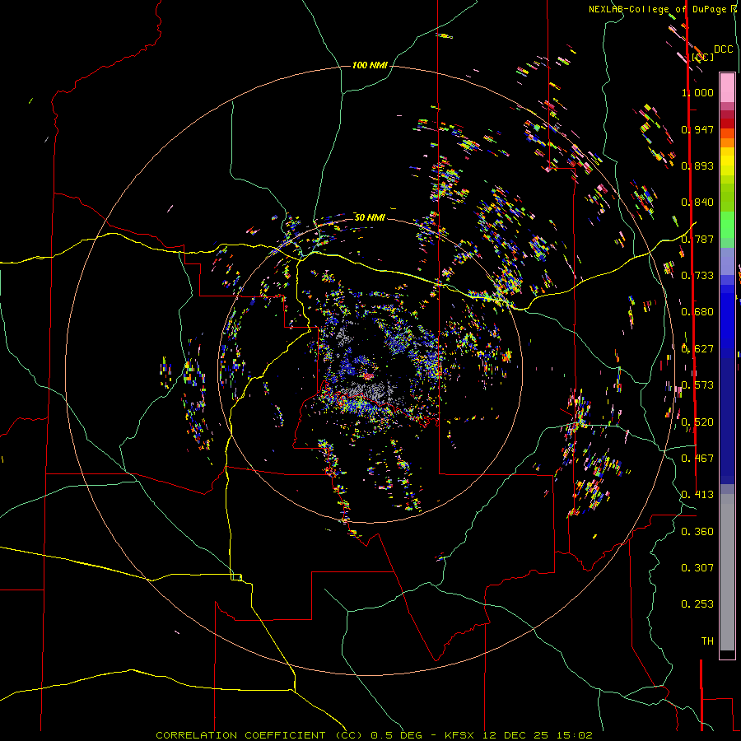Click the '50 NMI' range ring label
Image resolution: width=741 pixels, height=741 pixels.
point(370,217)
